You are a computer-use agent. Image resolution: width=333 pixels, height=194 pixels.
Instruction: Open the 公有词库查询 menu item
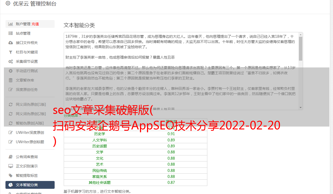(30, 157)
